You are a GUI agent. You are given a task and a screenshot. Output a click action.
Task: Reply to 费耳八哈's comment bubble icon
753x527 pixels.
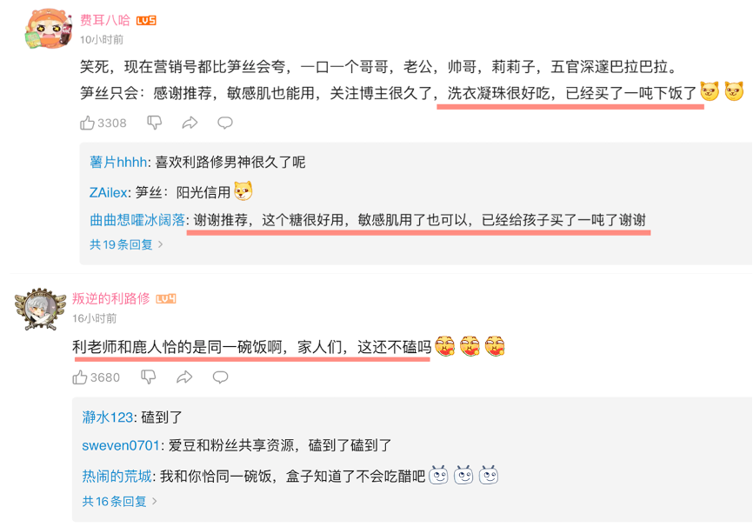[x=224, y=123]
